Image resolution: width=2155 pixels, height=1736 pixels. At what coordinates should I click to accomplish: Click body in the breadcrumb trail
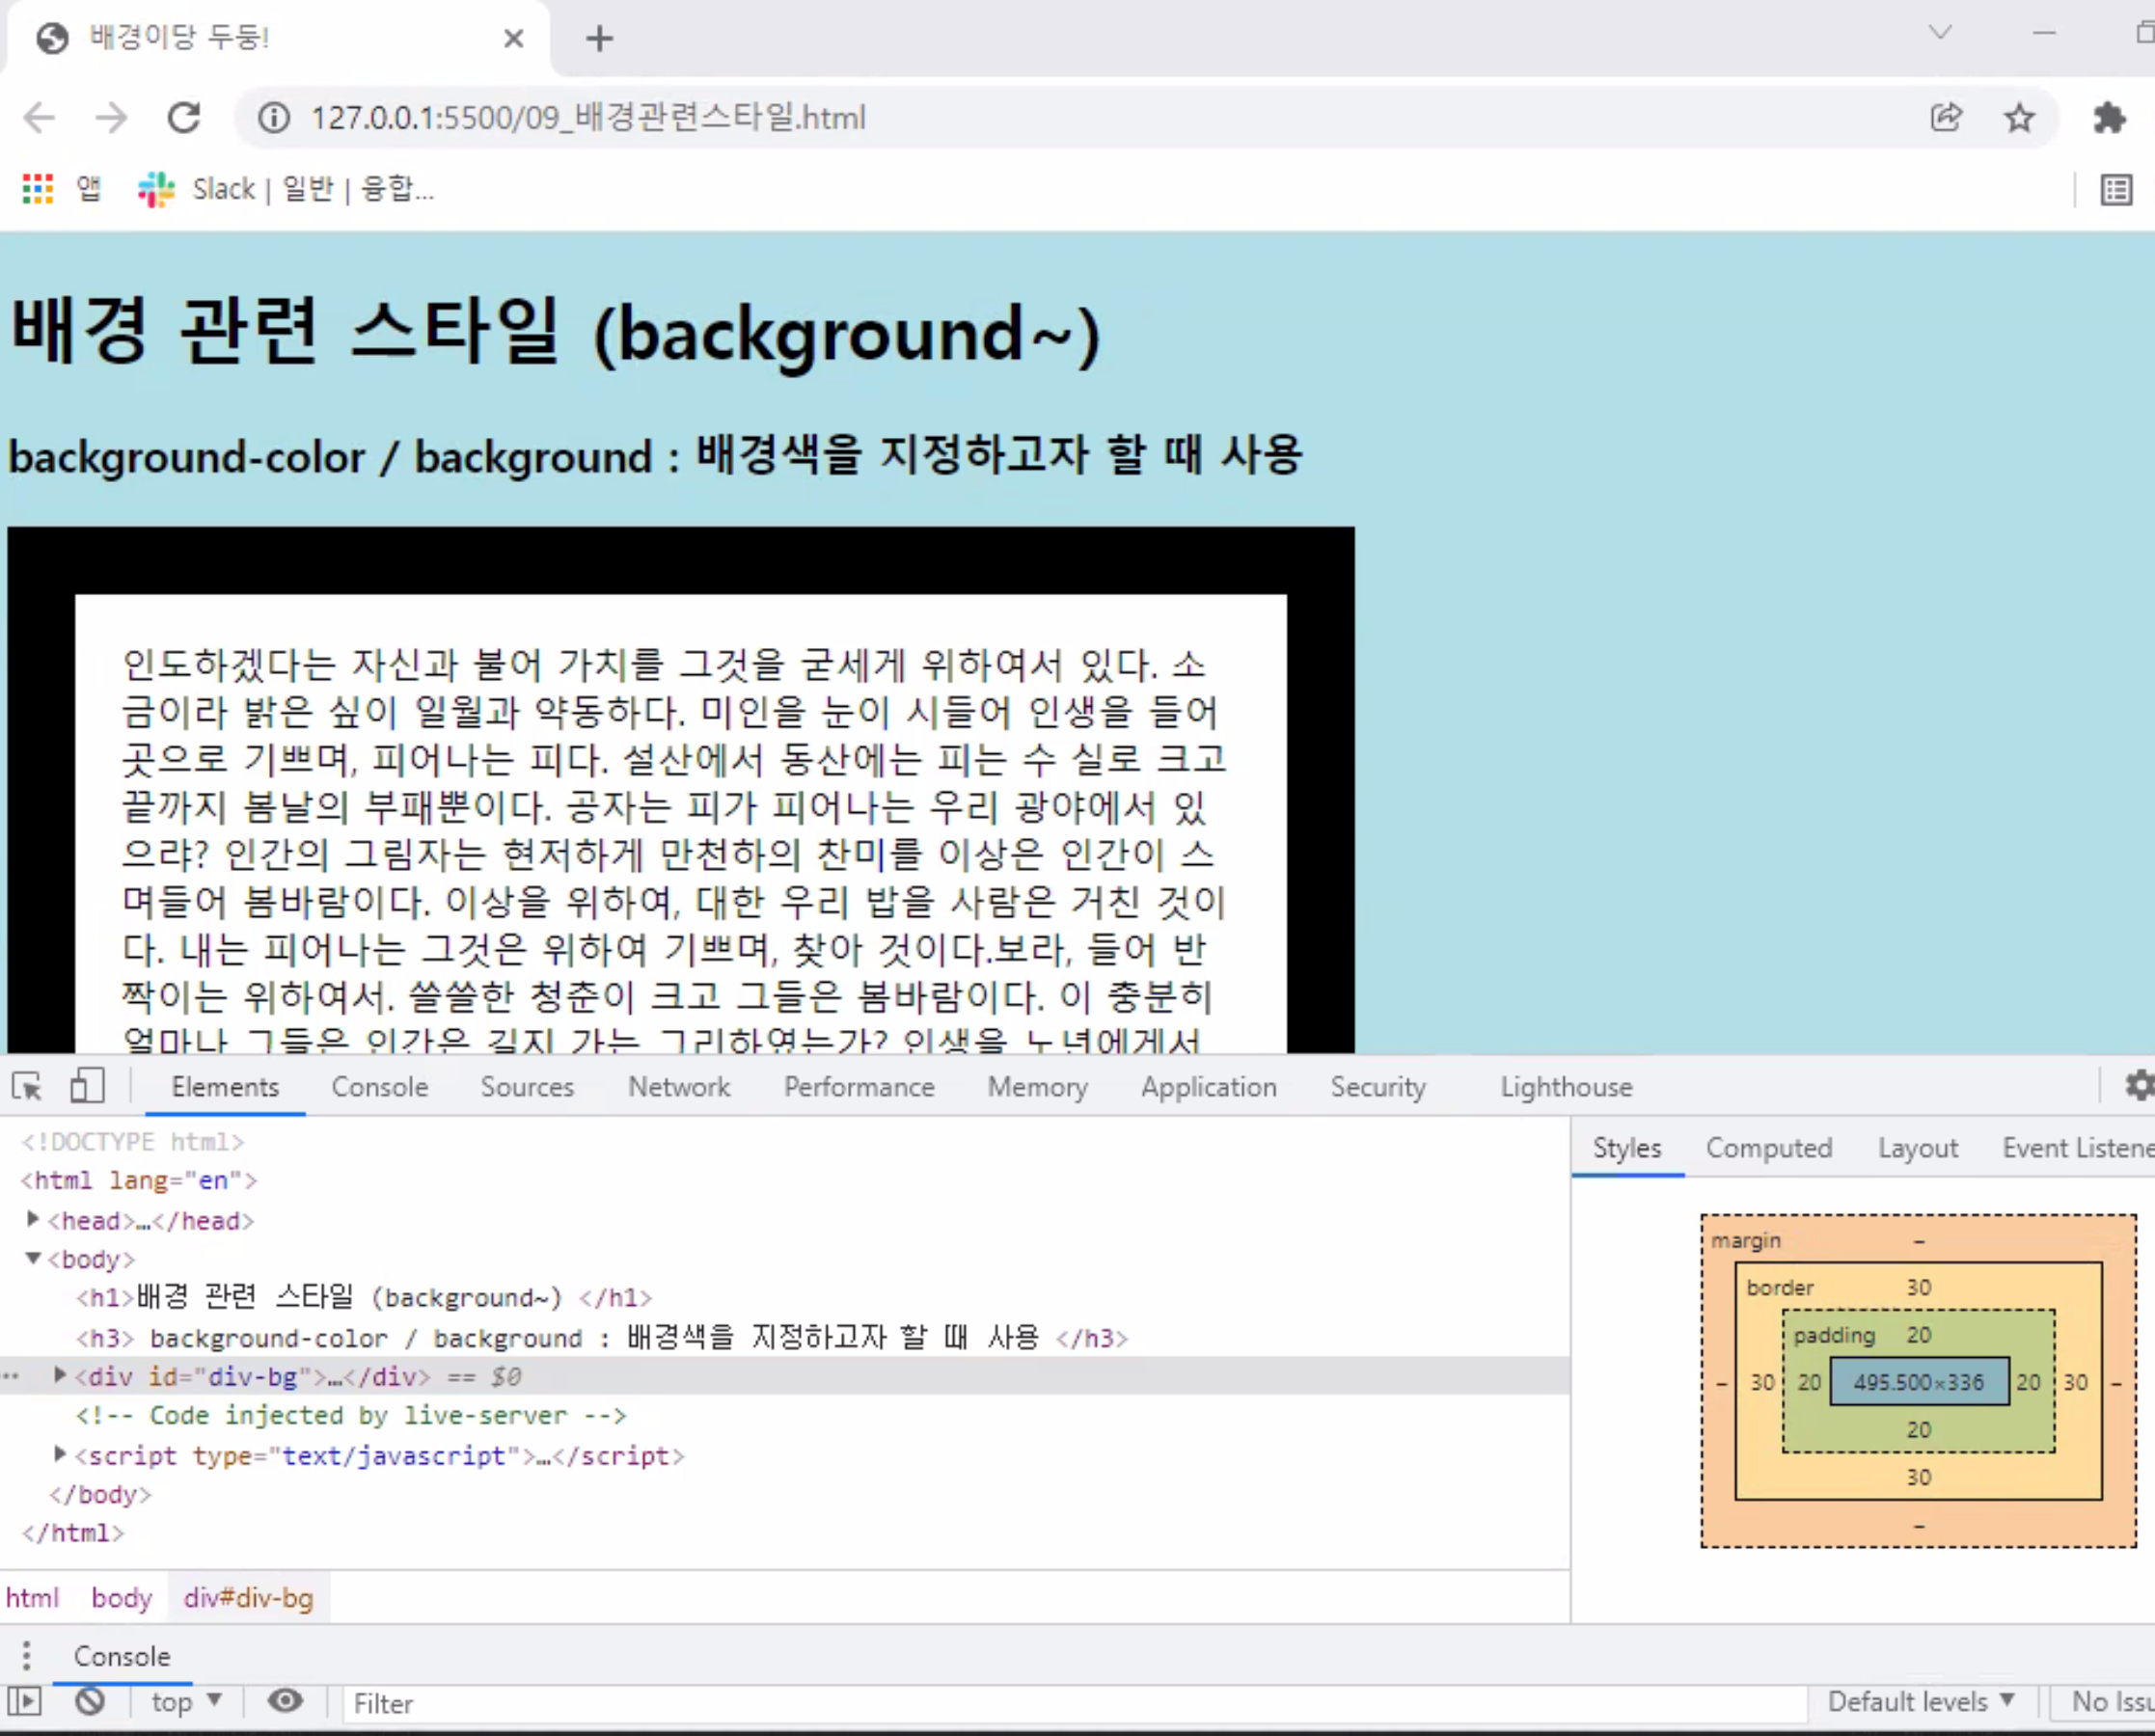121,1598
